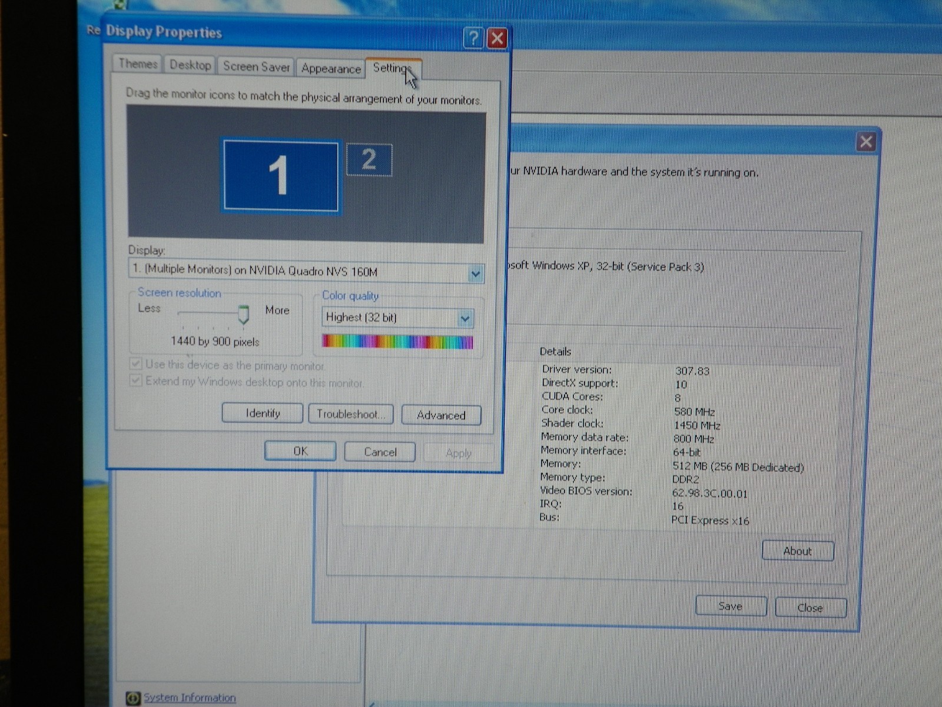Select core clock value 580 MHz

click(695, 411)
